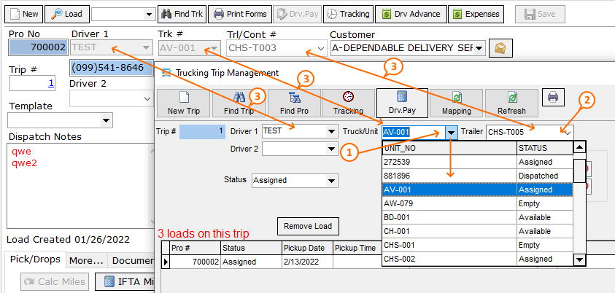
Task: Click the Find Trk button
Action: click(182, 14)
